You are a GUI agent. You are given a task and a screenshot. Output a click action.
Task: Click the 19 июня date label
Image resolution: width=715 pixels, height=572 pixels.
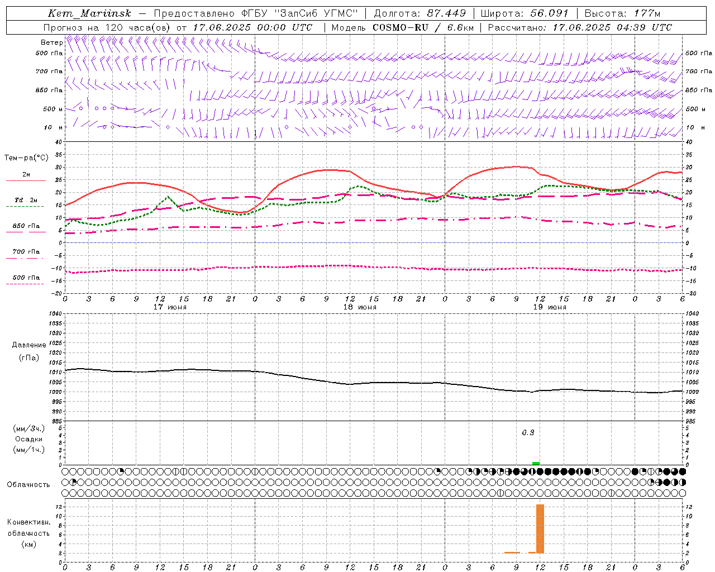point(550,307)
